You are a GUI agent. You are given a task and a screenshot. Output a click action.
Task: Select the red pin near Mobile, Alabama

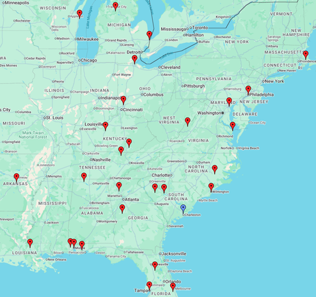(82, 245)
